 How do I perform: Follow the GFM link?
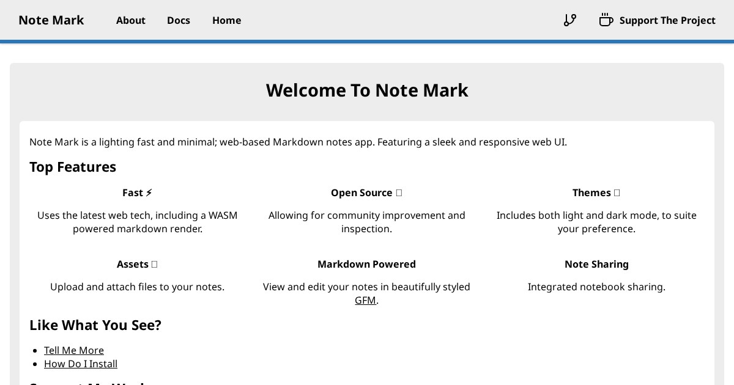tap(365, 300)
